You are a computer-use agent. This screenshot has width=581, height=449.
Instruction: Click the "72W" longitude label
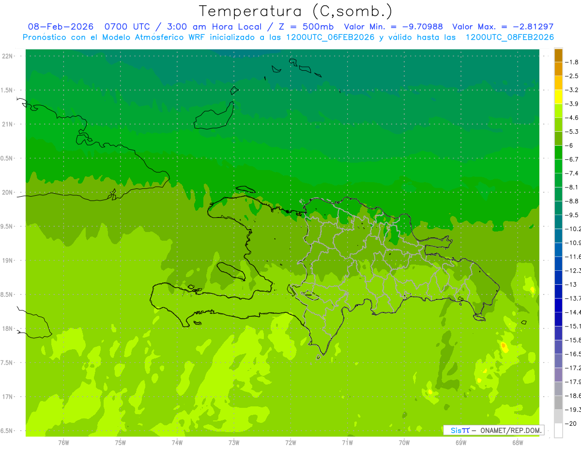[x=290, y=443]
